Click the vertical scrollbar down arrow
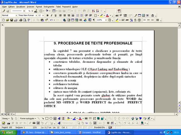The height and width of the screenshot is (135, 181). pyautogui.click(x=179, y=102)
